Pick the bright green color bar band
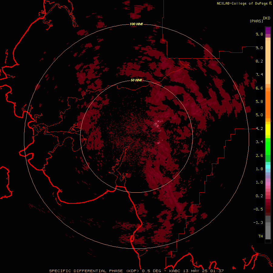 (268, 147)
